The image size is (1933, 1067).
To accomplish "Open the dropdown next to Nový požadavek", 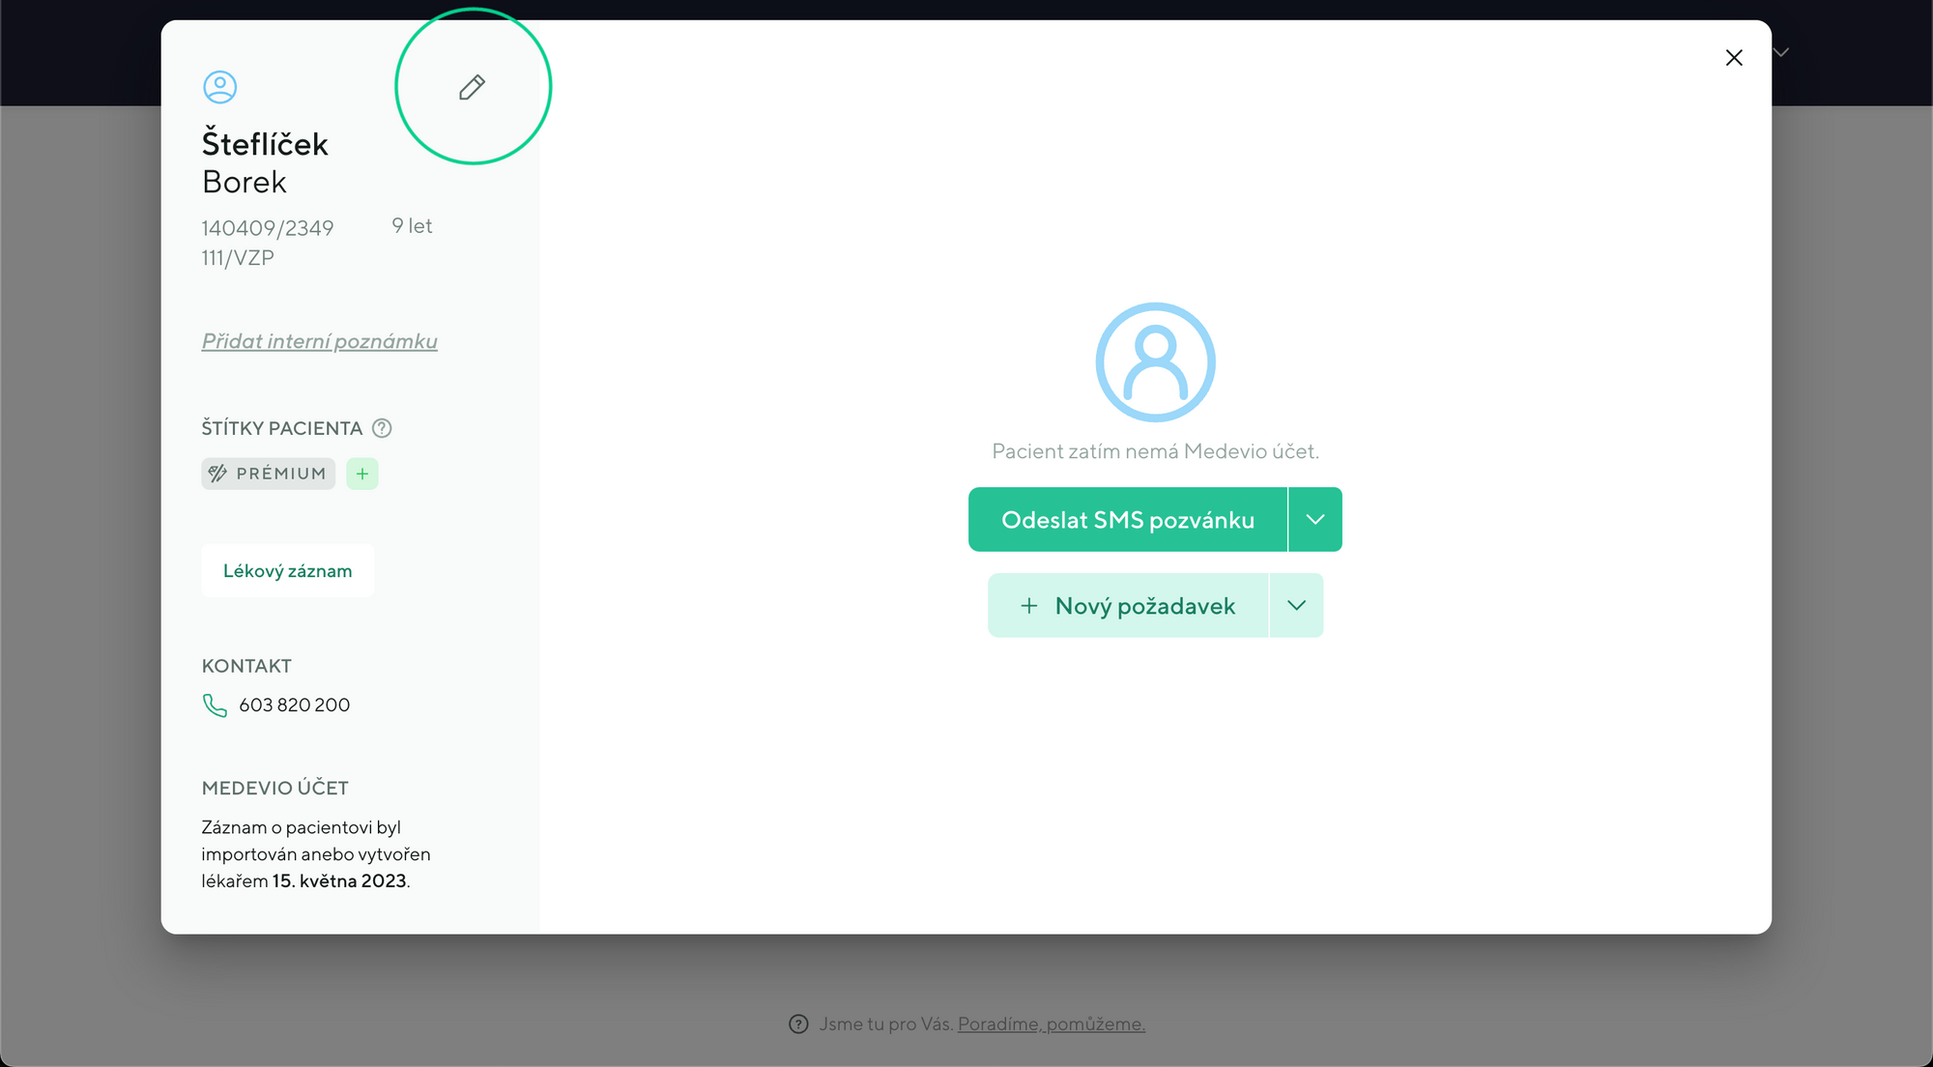I will [1296, 605].
